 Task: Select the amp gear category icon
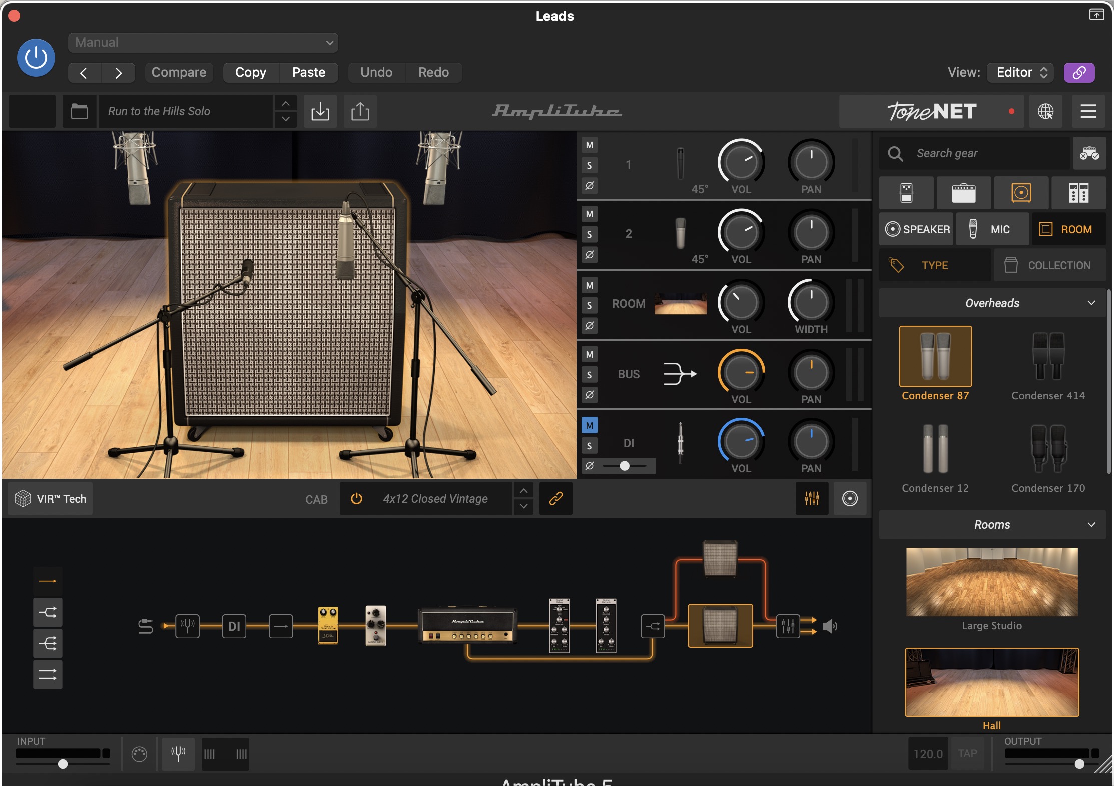point(963,193)
